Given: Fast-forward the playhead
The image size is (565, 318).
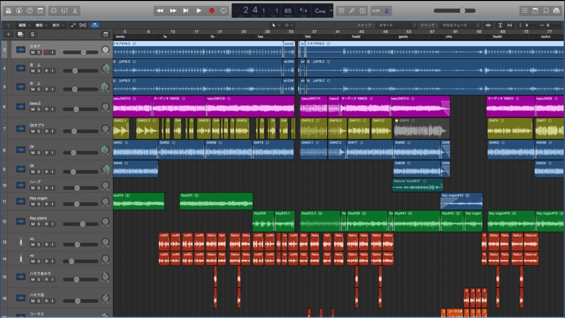Looking at the screenshot, I should pos(173,11).
